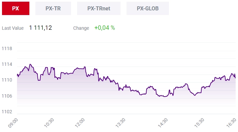Click the 1118 y-axis label

[x=7, y=48]
